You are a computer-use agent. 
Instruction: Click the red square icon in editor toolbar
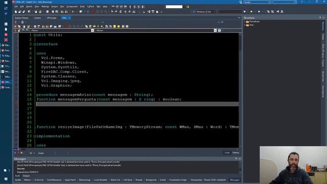tap(66, 27)
